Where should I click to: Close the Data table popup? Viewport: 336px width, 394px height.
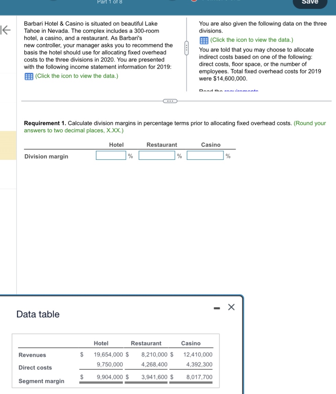(231, 307)
